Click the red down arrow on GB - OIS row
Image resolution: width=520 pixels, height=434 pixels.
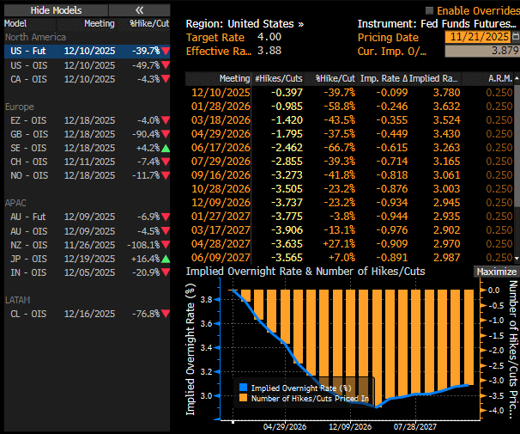(x=166, y=134)
